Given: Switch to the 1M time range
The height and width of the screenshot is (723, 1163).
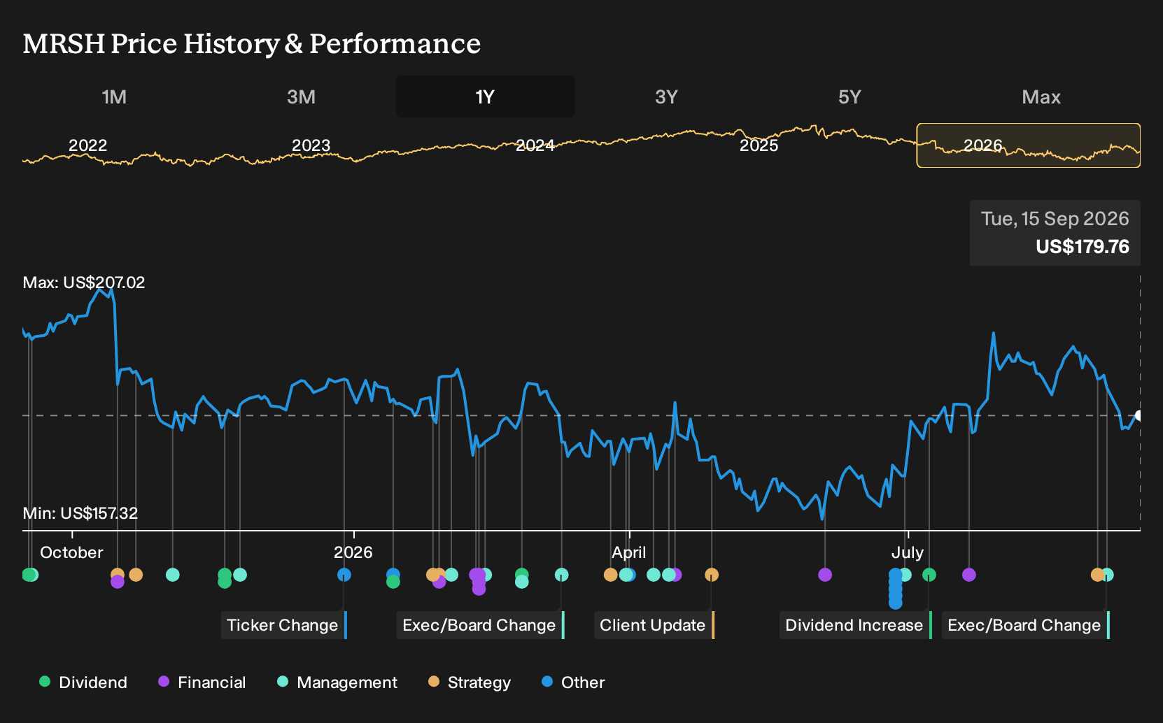Looking at the screenshot, I should click(114, 96).
